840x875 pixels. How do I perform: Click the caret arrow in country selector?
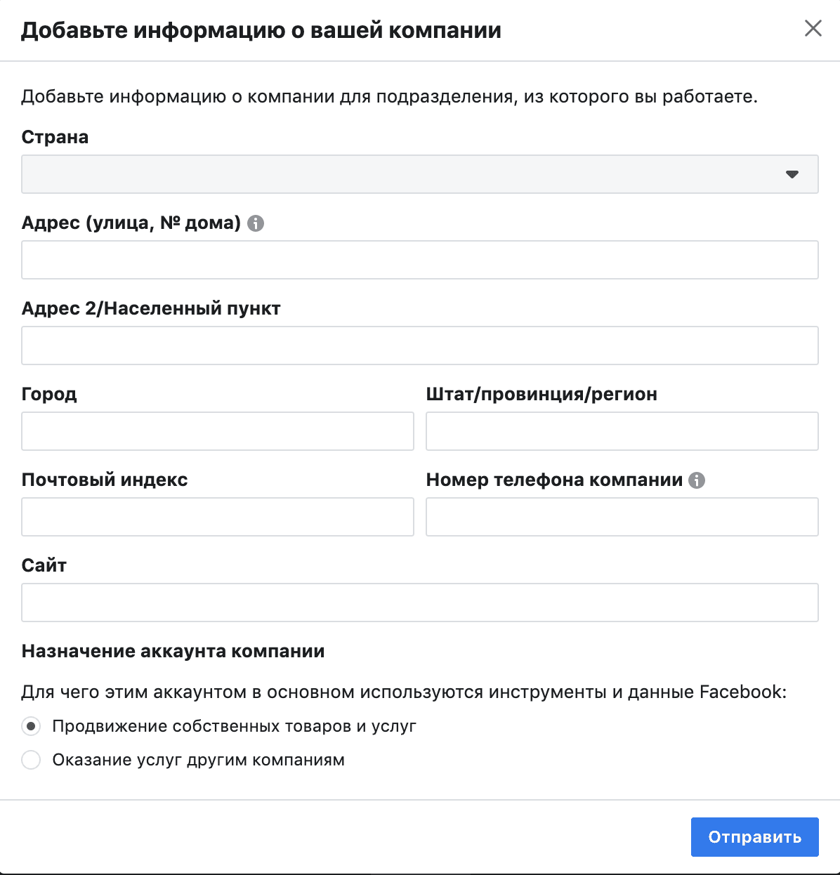click(792, 174)
